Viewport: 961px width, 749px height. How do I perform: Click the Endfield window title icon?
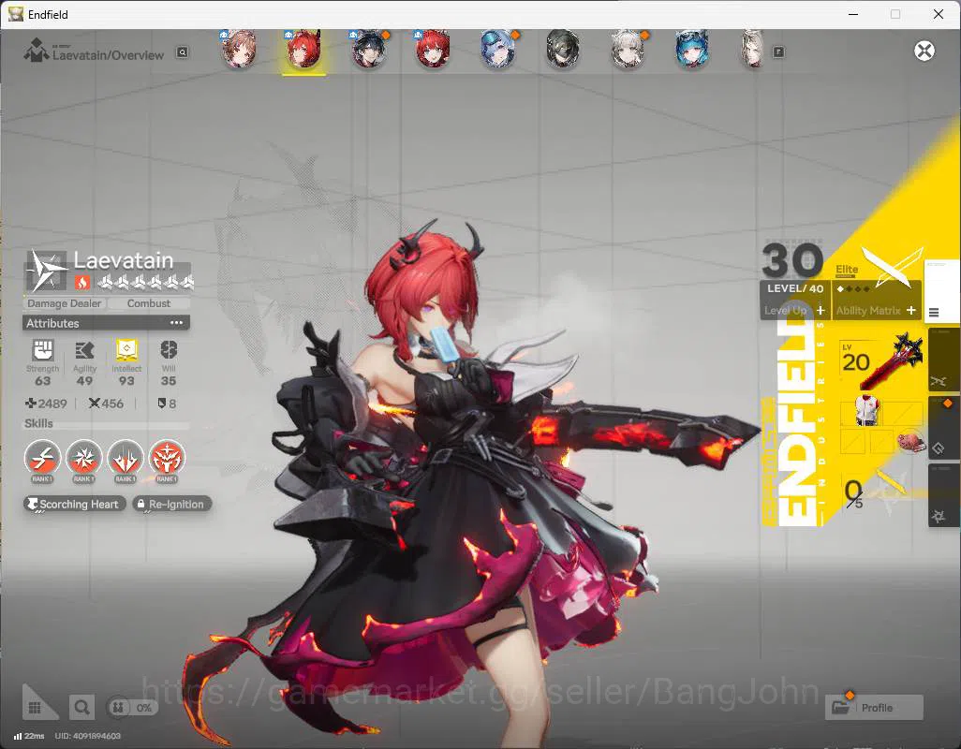tap(15, 14)
